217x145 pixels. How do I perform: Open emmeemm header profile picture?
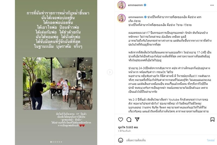(x=121, y=5)
